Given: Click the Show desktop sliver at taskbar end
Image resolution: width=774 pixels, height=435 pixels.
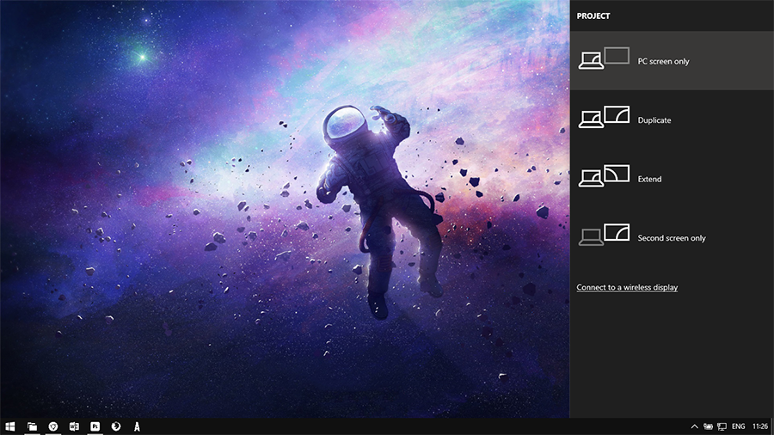Looking at the screenshot, I should click(x=772, y=426).
